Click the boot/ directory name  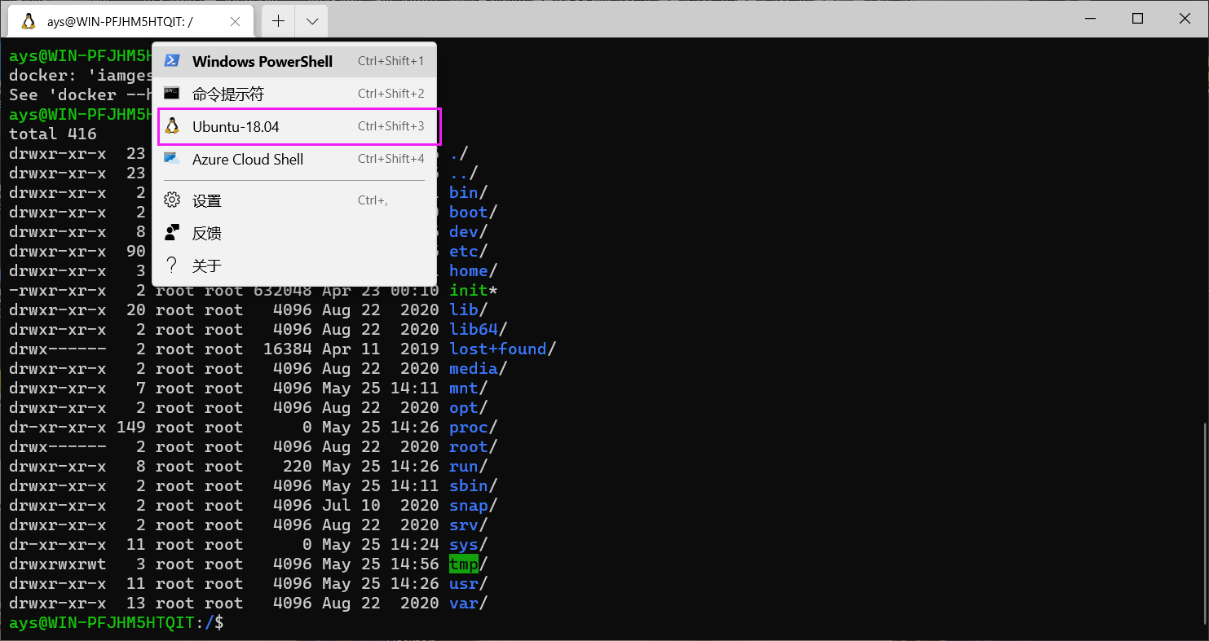coord(474,212)
